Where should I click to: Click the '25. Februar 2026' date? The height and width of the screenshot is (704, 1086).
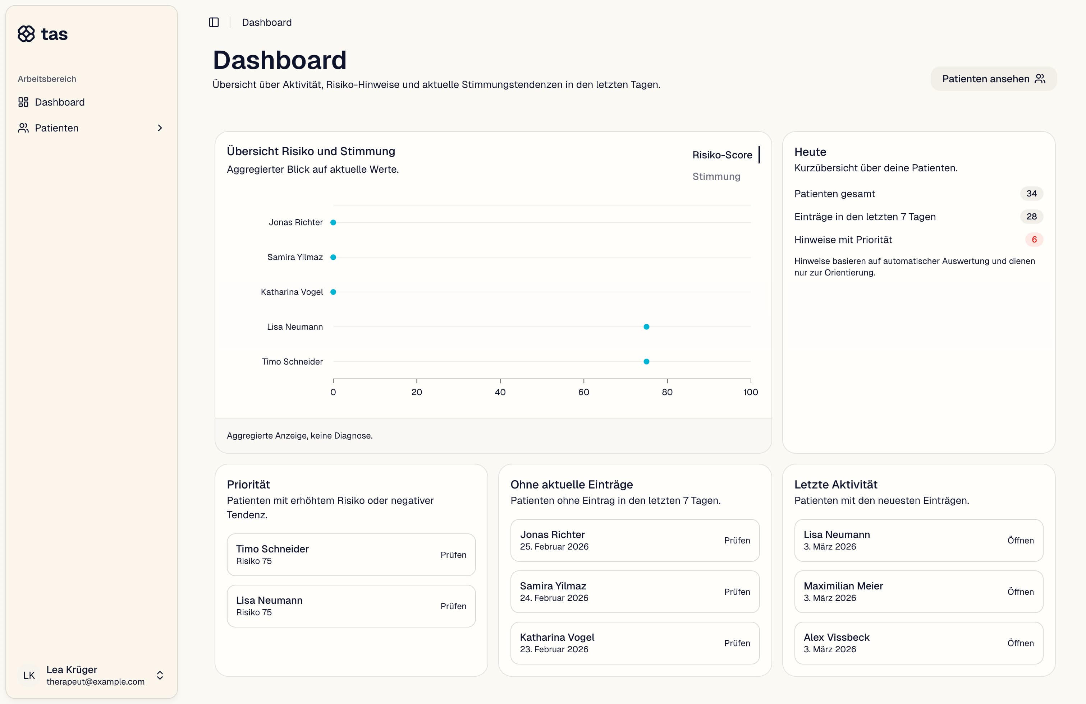tap(554, 547)
